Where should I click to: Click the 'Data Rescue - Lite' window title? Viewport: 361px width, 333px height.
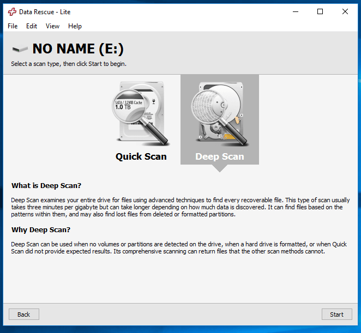point(45,12)
